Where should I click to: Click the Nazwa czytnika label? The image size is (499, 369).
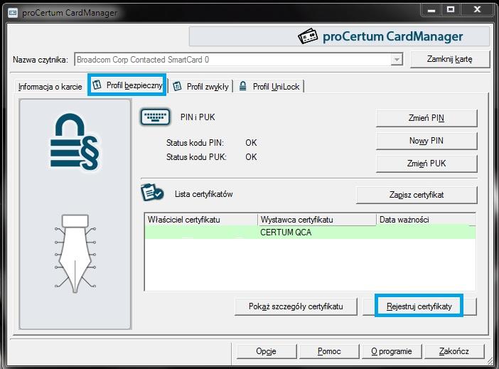pos(41,60)
